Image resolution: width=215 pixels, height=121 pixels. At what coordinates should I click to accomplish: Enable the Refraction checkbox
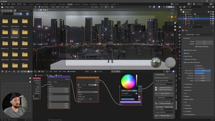(x=195, y=66)
